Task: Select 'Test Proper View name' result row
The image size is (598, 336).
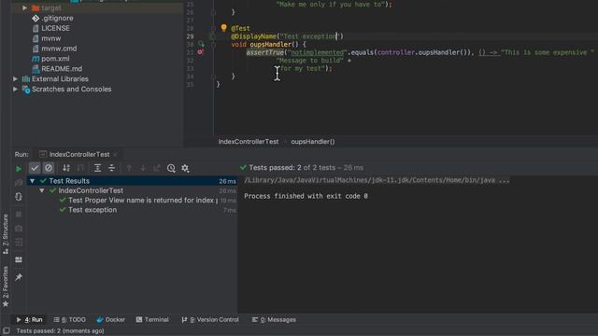Action: [132, 201]
